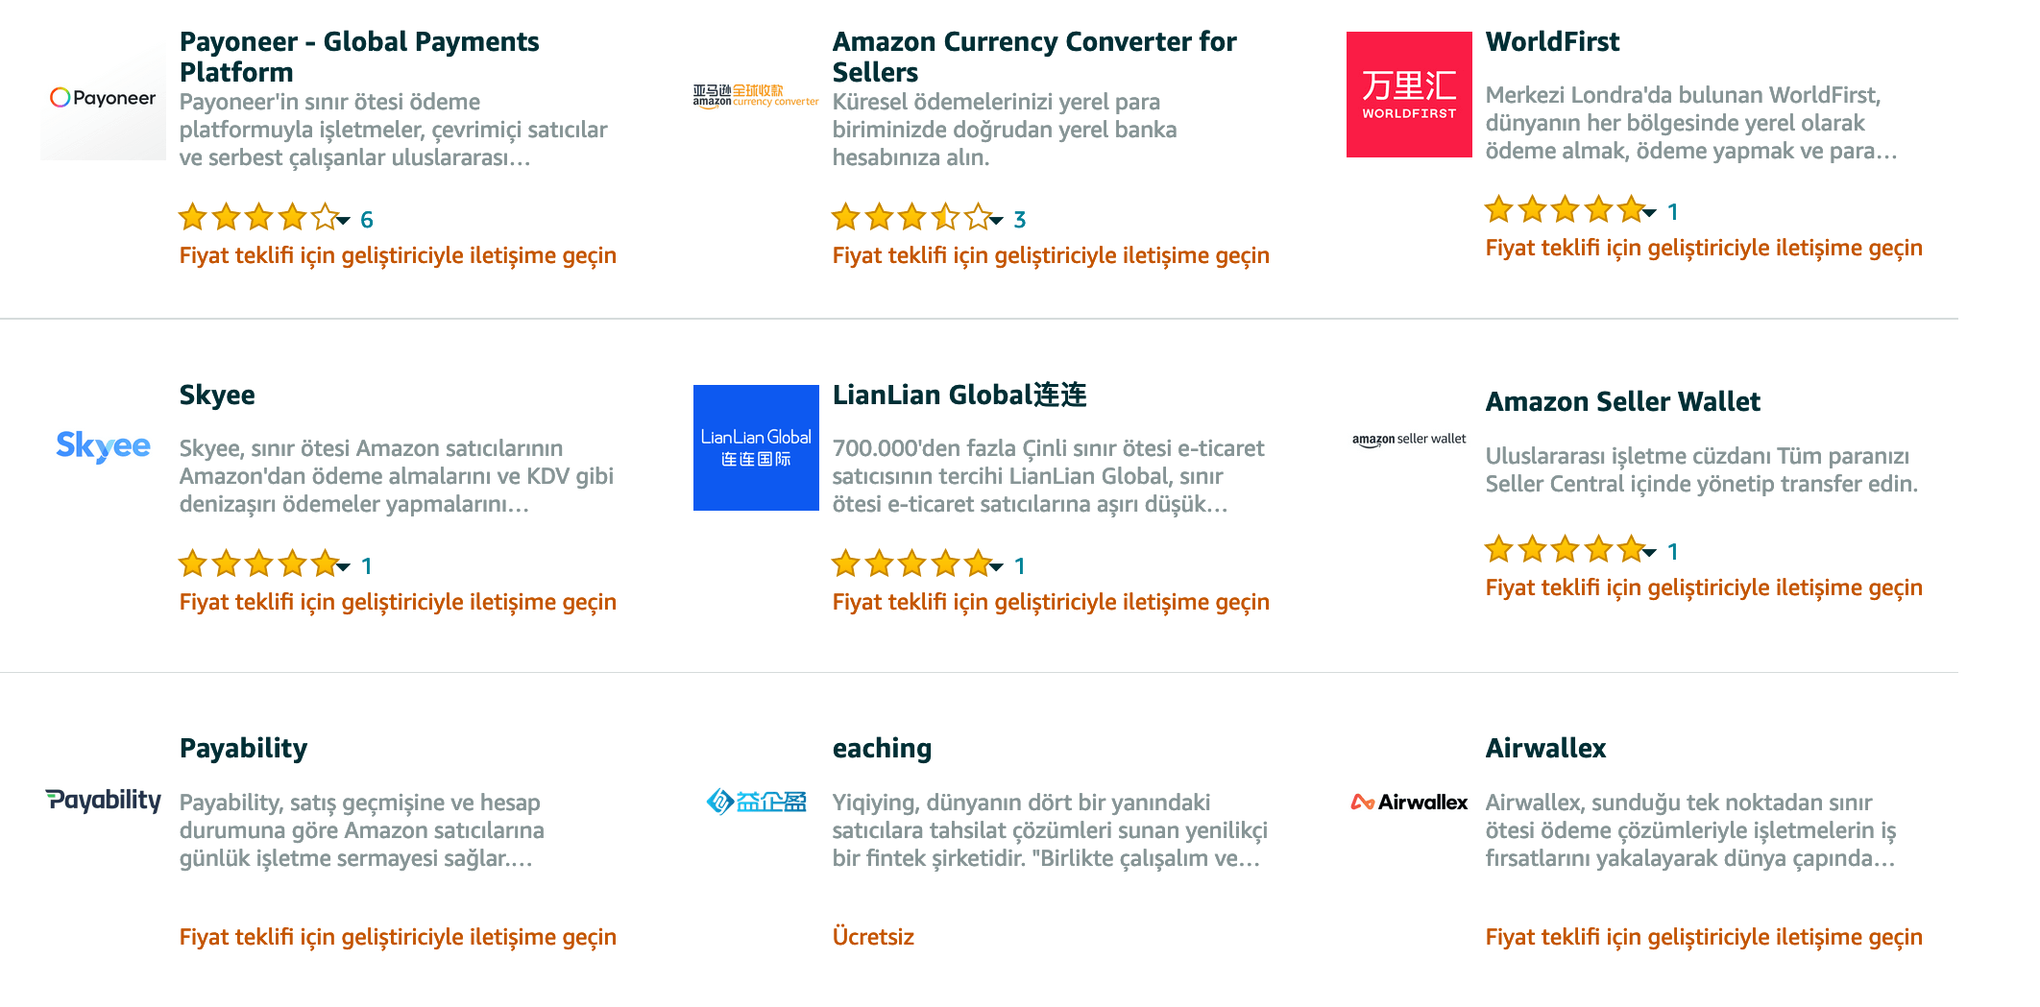Expand Skyee star rating dropdown arrow

pyautogui.click(x=344, y=567)
